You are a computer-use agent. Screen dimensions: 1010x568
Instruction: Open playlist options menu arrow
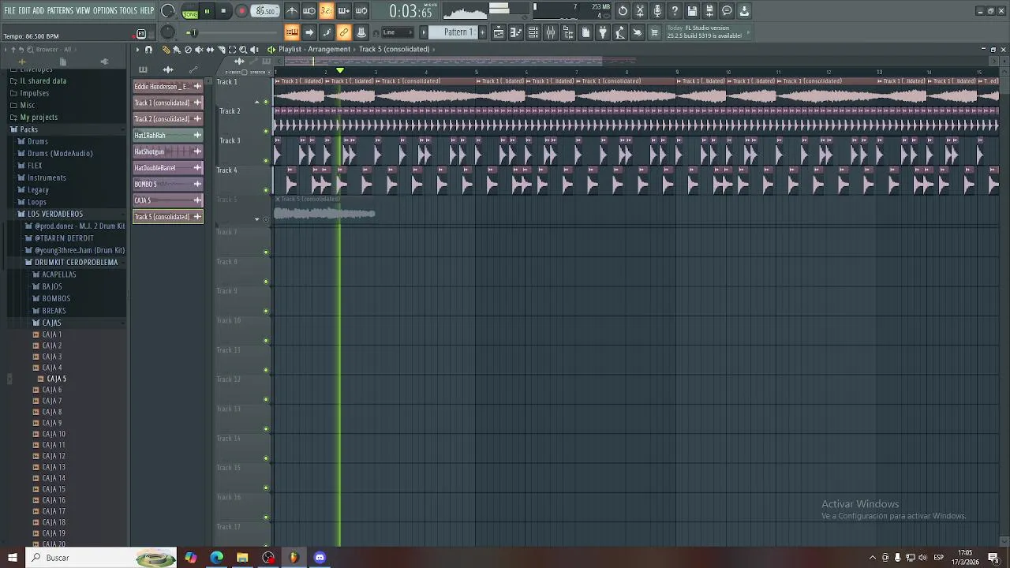coord(137,49)
